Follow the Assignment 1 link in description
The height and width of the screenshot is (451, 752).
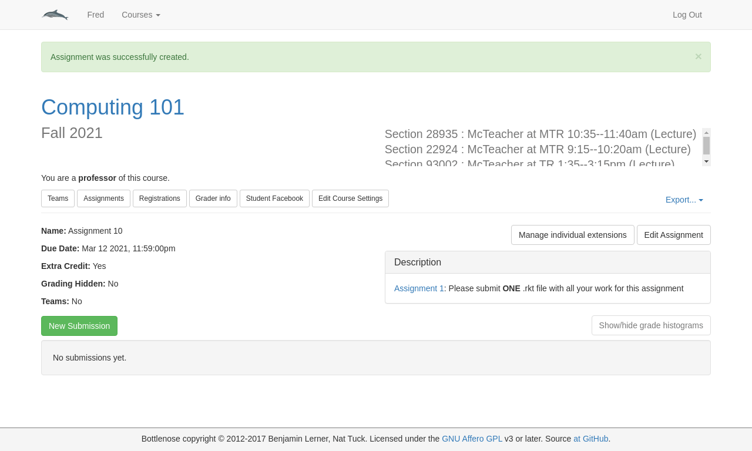[x=419, y=288]
